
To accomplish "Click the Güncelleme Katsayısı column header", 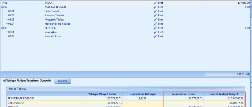I will 142,94.
